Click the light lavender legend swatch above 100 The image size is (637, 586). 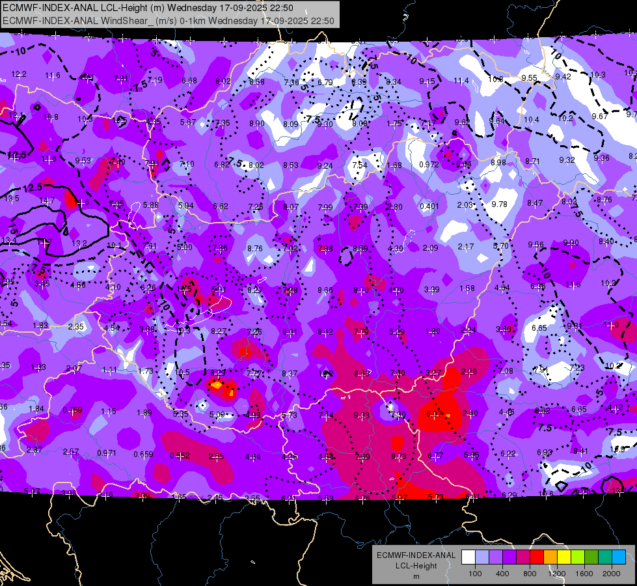482,557
